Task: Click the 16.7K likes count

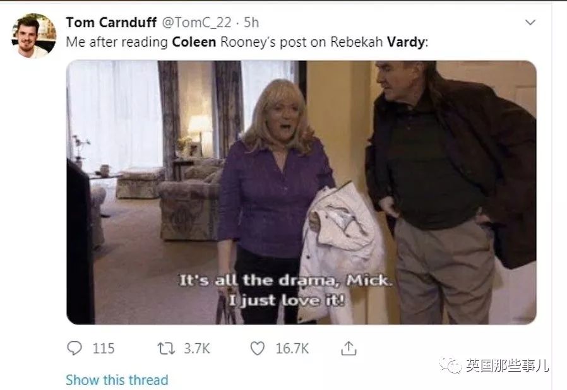Action: click(x=292, y=348)
